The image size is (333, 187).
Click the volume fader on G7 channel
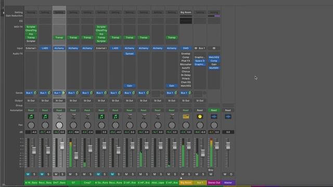[76, 156]
